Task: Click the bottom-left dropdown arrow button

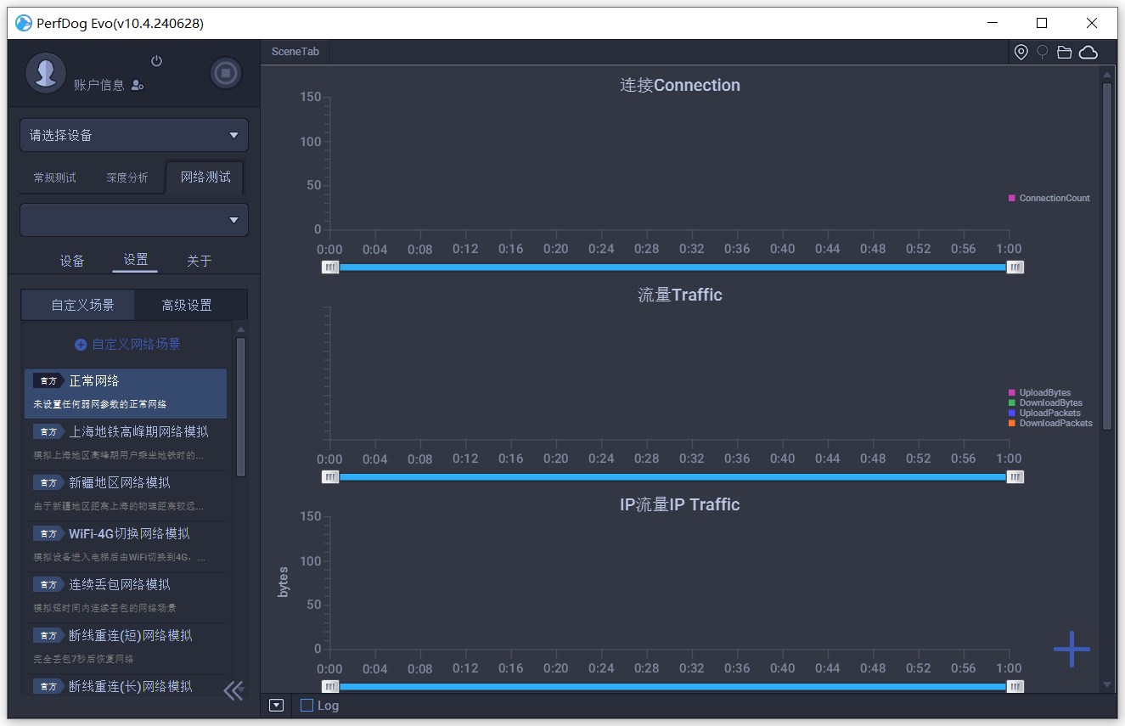Action: (x=276, y=706)
